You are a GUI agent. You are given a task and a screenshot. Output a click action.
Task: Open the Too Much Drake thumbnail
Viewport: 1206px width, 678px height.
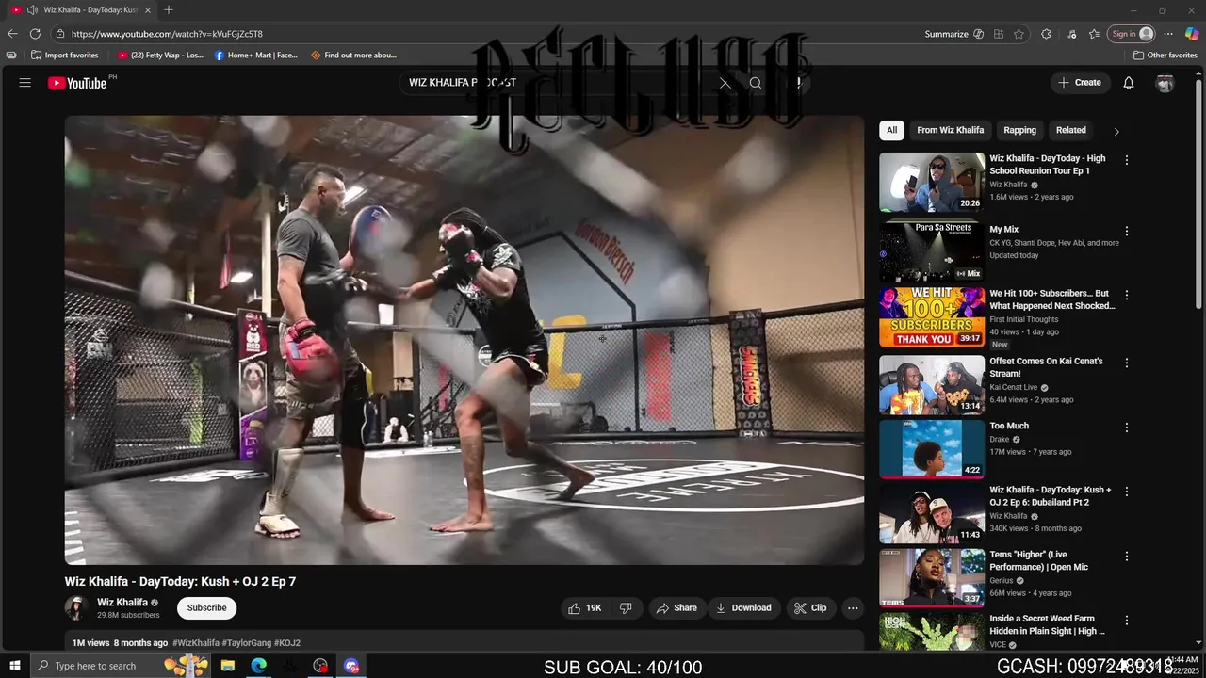[x=932, y=449]
